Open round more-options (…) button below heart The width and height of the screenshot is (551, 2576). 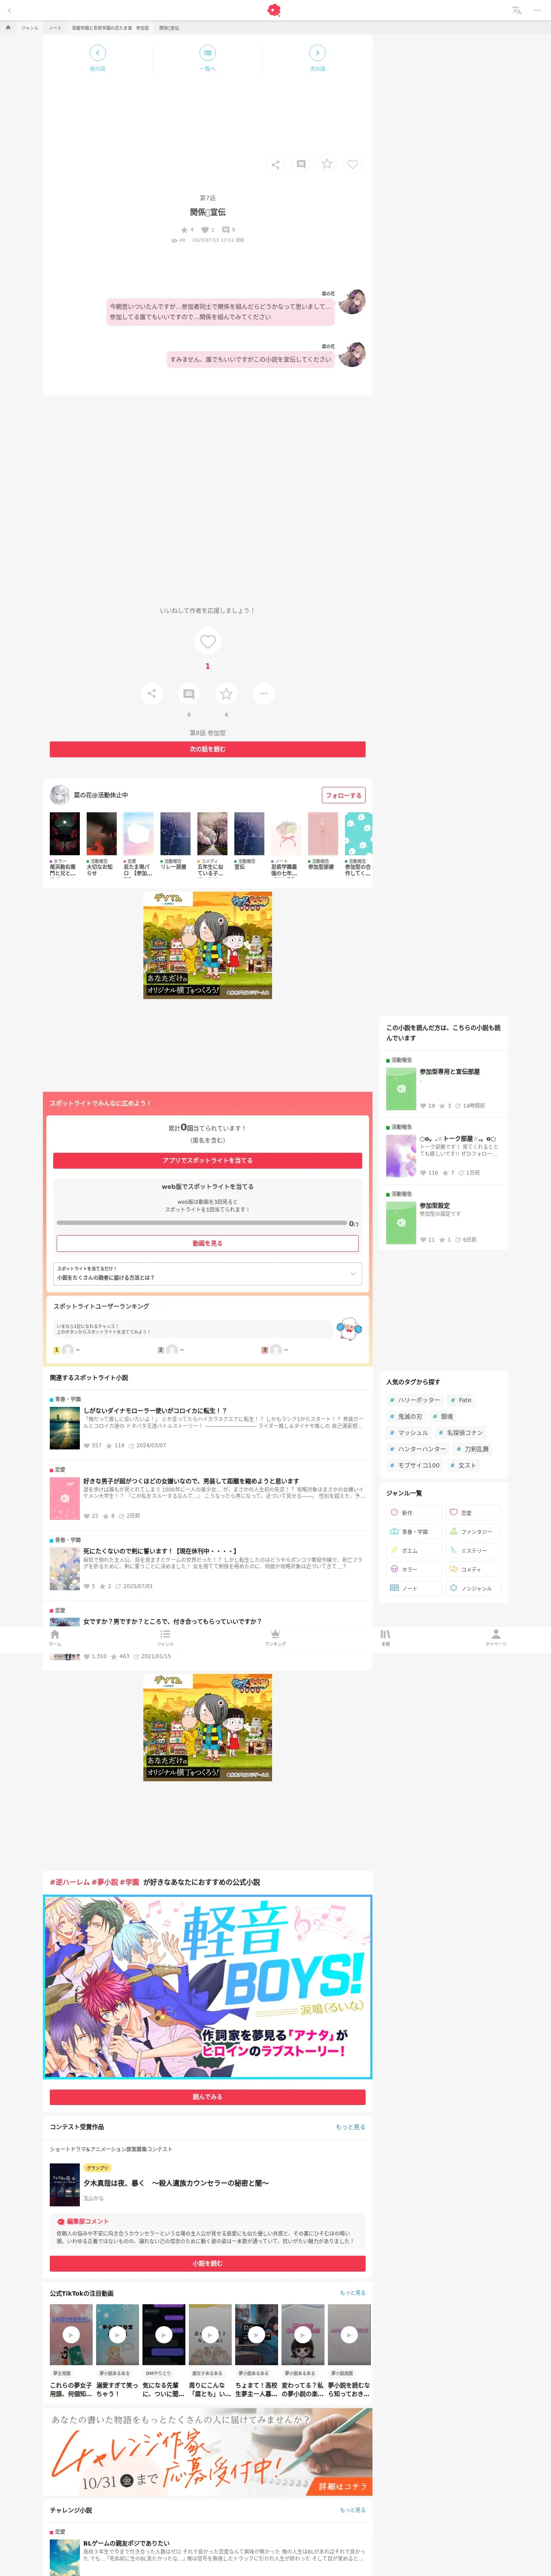point(263,693)
